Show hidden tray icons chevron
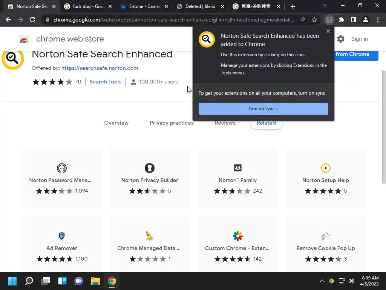 [x=322, y=281]
